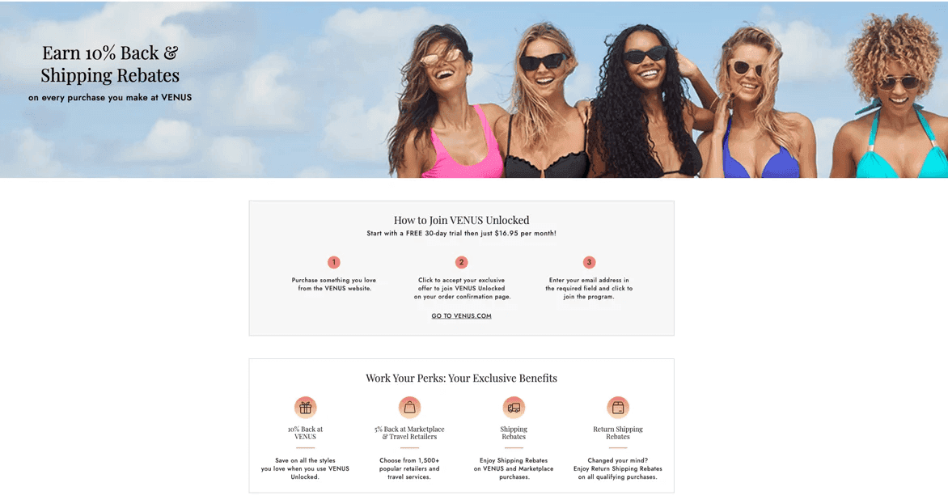The height and width of the screenshot is (495, 948).
Task: Click the package Return Shipping Rebates icon
Action: [x=618, y=408]
